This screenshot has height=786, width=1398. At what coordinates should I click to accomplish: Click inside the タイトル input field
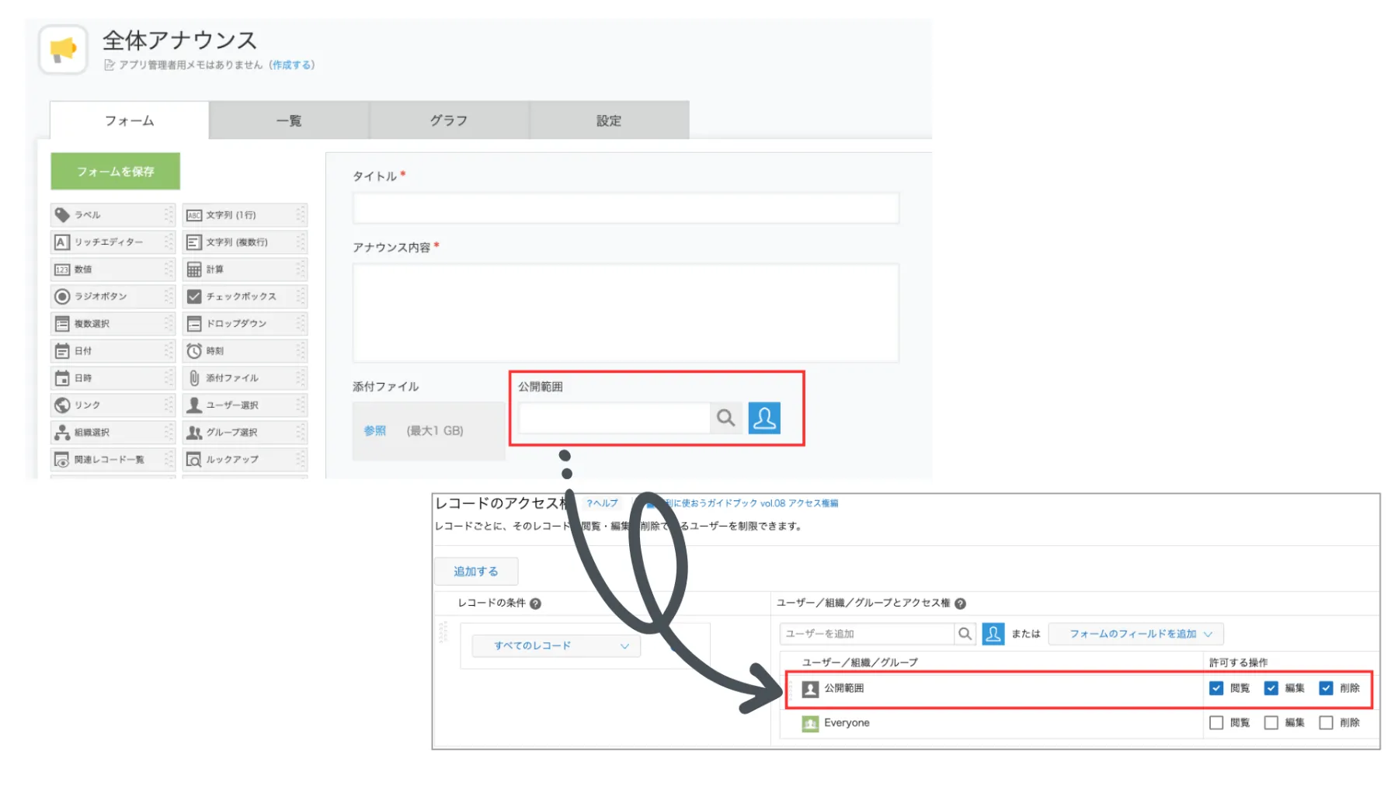pos(625,208)
